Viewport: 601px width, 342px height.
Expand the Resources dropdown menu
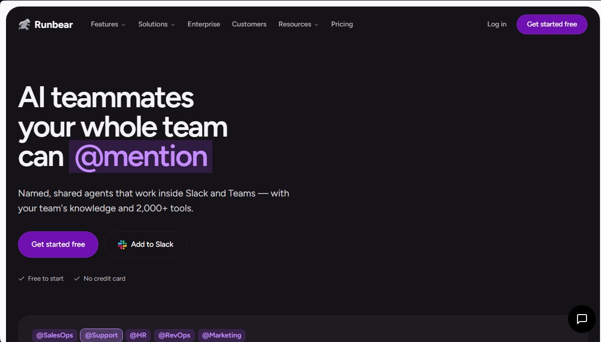click(298, 24)
